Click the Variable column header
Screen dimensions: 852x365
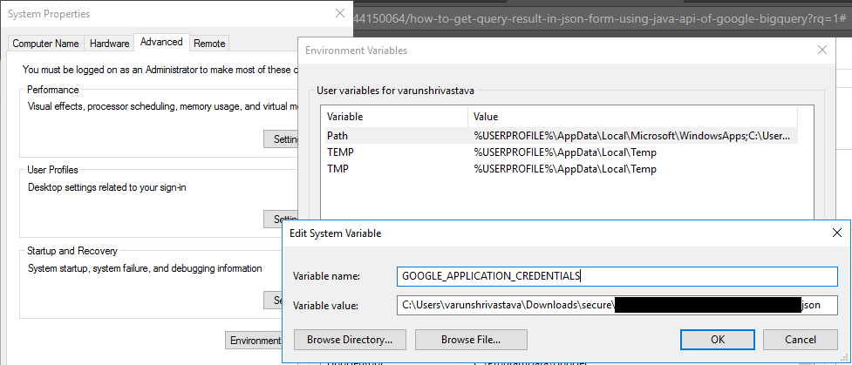(x=394, y=117)
